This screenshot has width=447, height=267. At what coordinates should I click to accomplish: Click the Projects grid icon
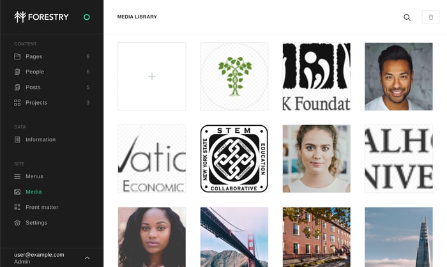click(x=17, y=103)
